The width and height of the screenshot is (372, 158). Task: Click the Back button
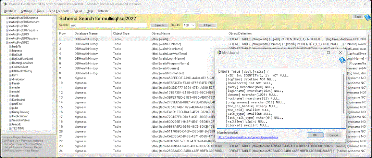(358, 17)
